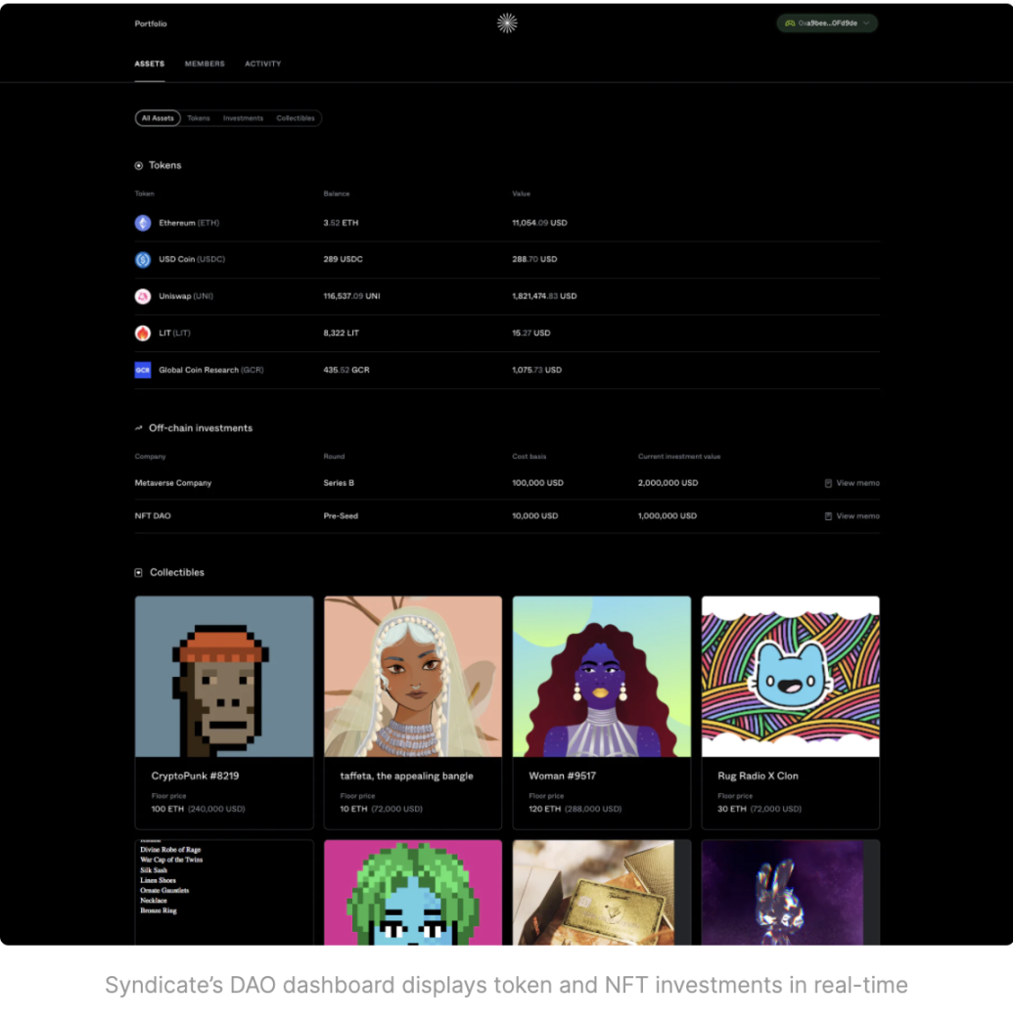This screenshot has width=1013, height=1021.
Task: Click the 8,322 LIT balance
Action: click(341, 333)
